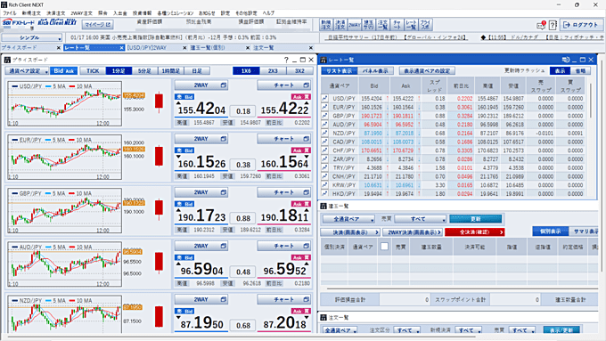Open the chart toolbar icon (チャート)
This screenshot has height=341, width=606.
pos(397,25)
